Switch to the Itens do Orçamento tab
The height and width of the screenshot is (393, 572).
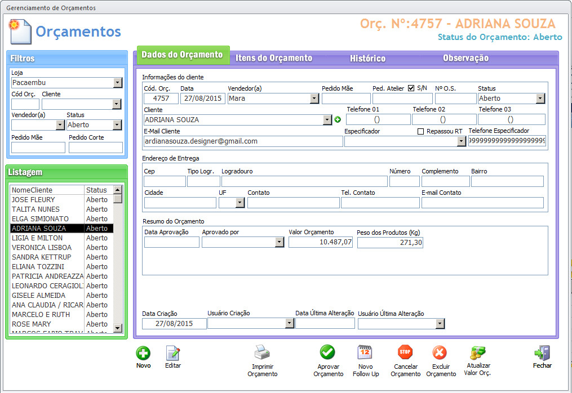click(274, 58)
